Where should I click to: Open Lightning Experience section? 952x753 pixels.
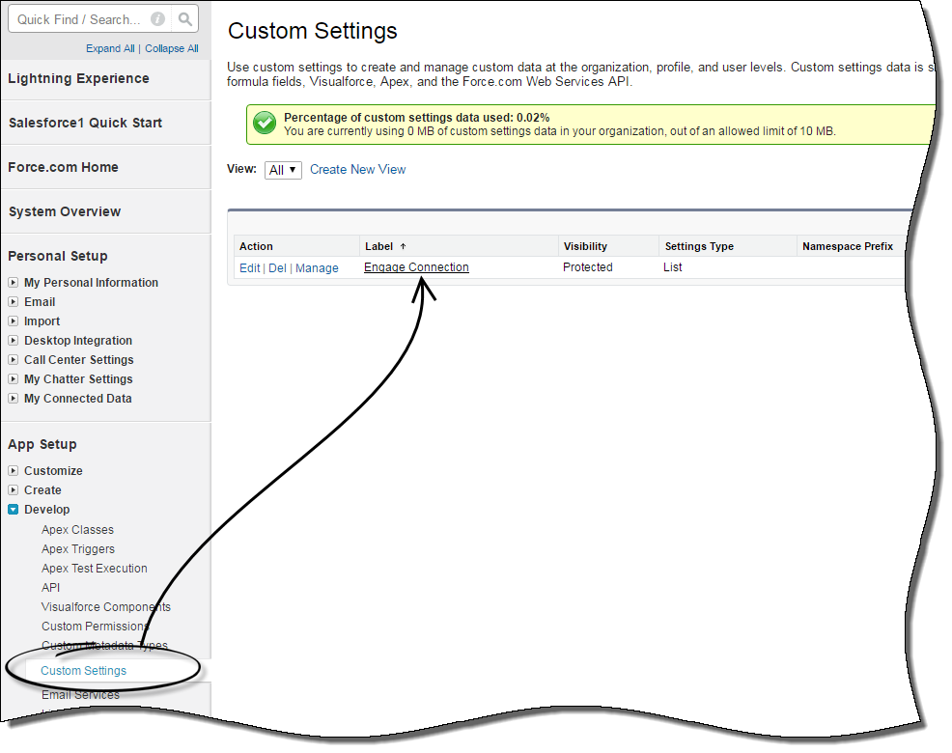(x=78, y=79)
